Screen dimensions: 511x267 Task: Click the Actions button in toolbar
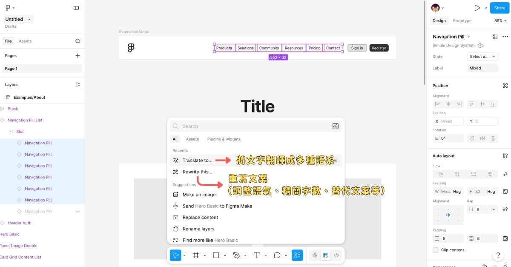coord(297,255)
